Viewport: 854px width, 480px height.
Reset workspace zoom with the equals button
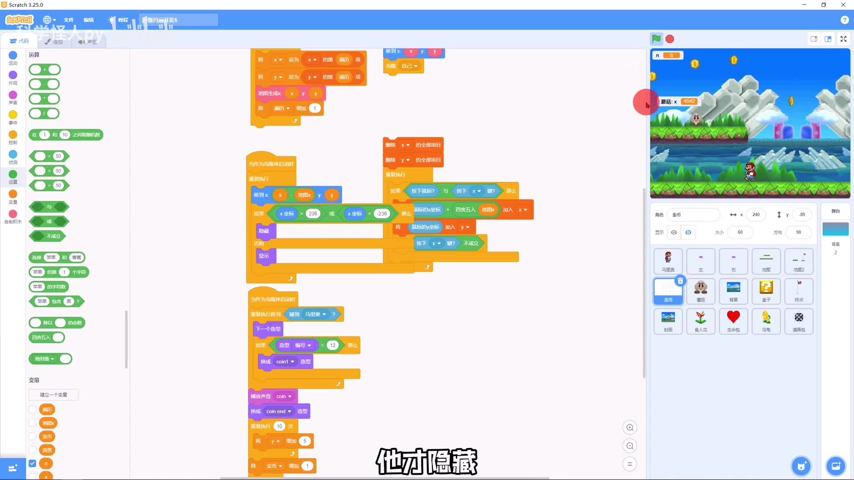(630, 464)
